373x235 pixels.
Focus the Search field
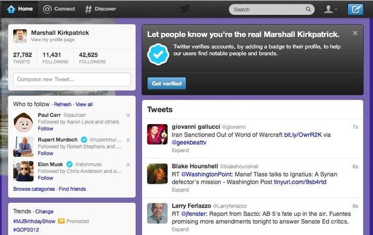tap(272, 10)
